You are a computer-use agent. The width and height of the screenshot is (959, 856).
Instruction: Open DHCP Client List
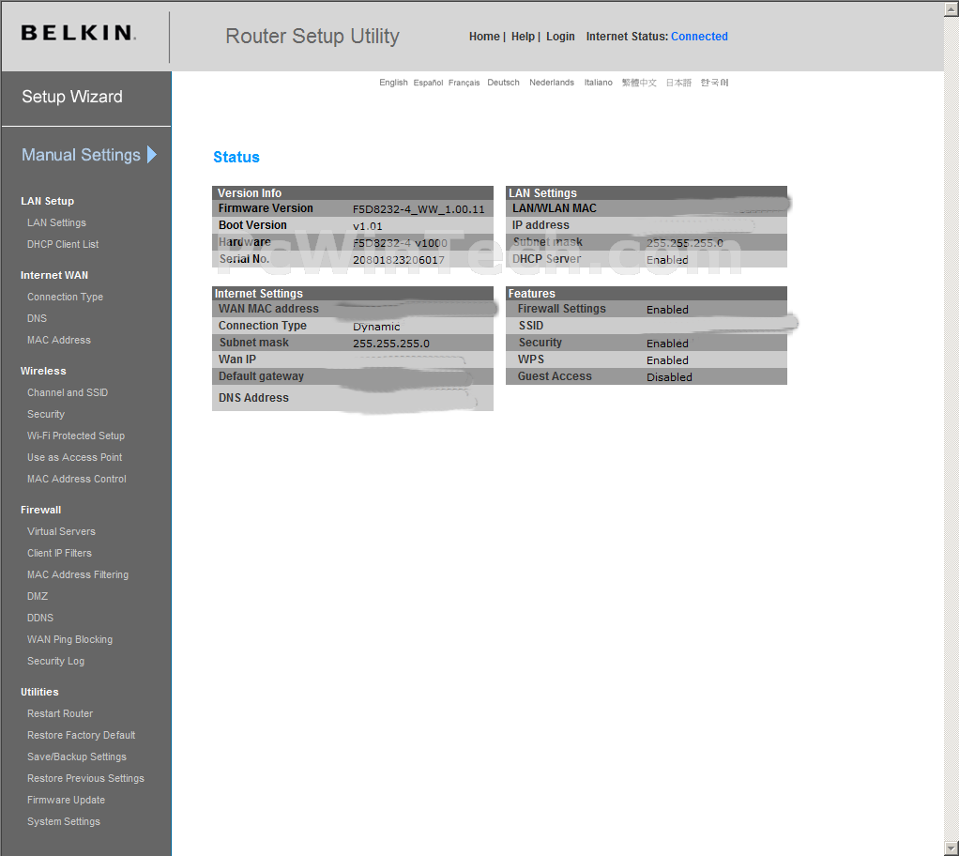[x=63, y=244]
